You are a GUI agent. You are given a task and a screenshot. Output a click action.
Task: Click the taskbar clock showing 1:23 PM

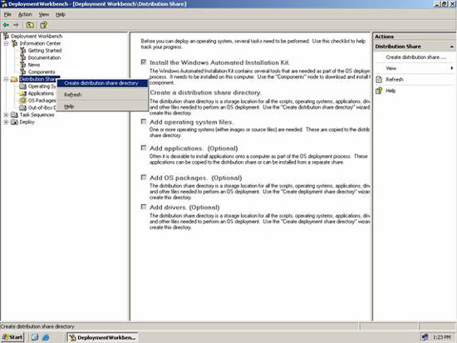441,337
